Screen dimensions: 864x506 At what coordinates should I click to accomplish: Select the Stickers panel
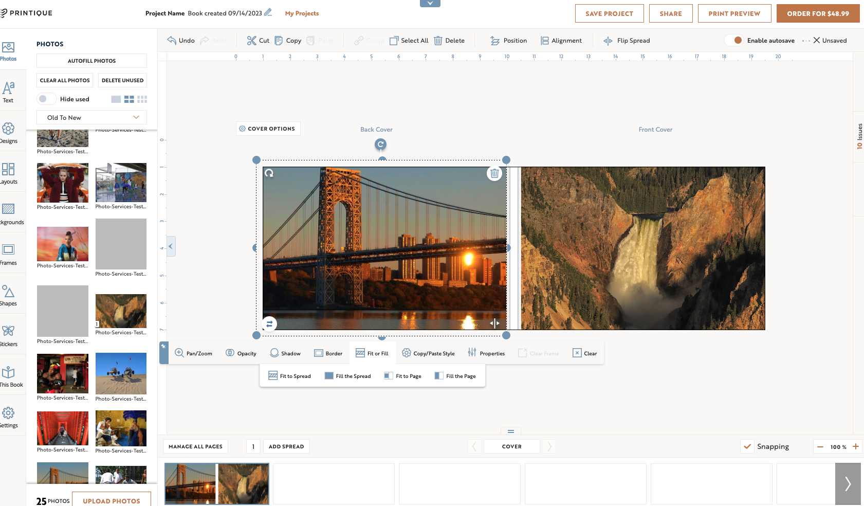(8, 335)
